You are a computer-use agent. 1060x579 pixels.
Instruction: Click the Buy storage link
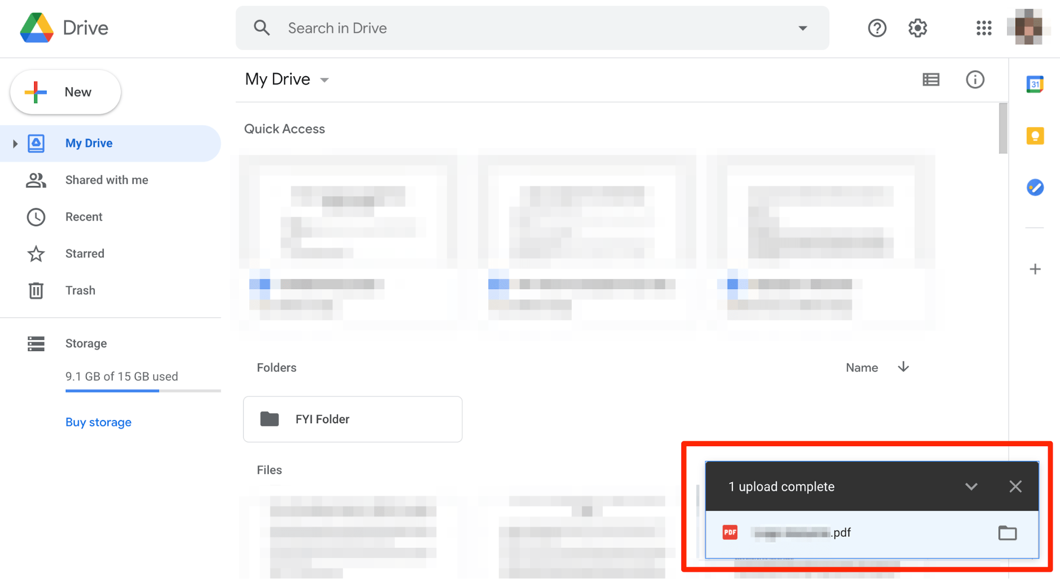pyautogui.click(x=99, y=422)
